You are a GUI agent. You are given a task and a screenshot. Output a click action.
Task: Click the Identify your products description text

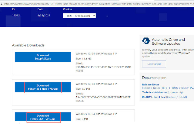coord(168,53)
